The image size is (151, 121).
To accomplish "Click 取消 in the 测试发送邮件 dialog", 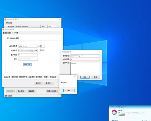I will [95, 77].
